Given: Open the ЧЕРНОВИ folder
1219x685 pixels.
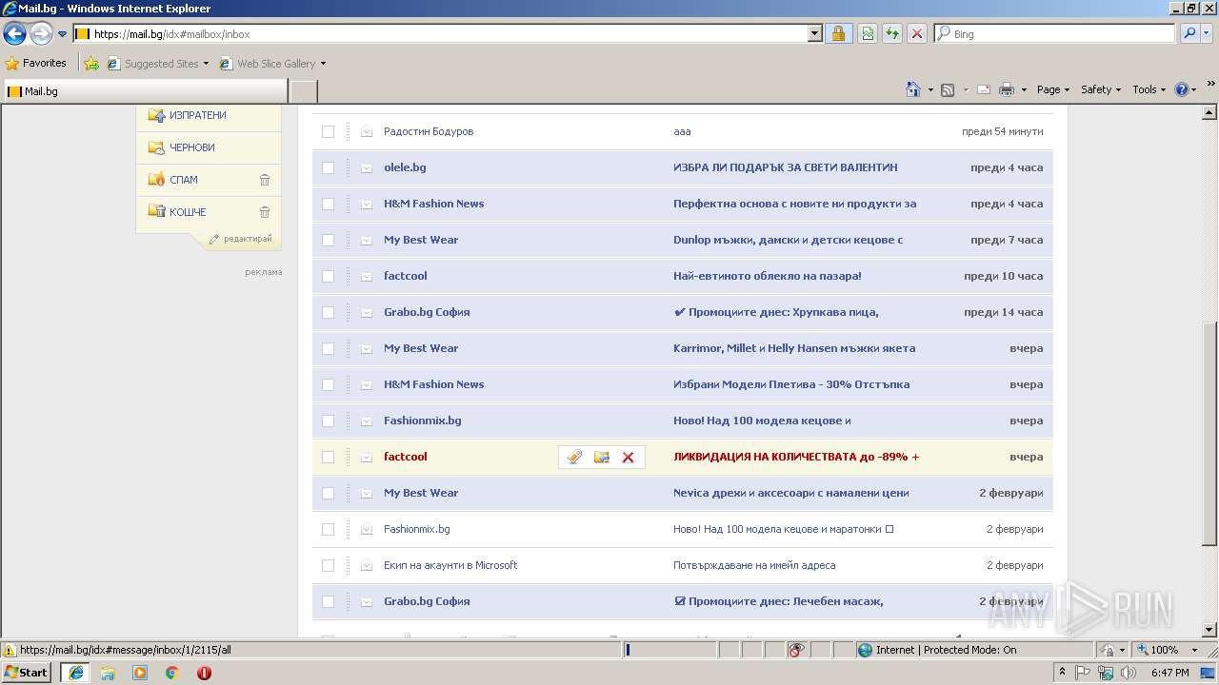Looking at the screenshot, I should tap(191, 147).
